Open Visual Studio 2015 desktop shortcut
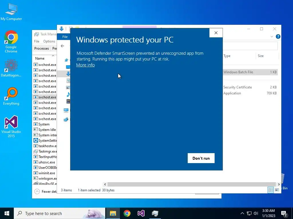Viewport: 293px width, 219px height. pyautogui.click(x=11, y=126)
